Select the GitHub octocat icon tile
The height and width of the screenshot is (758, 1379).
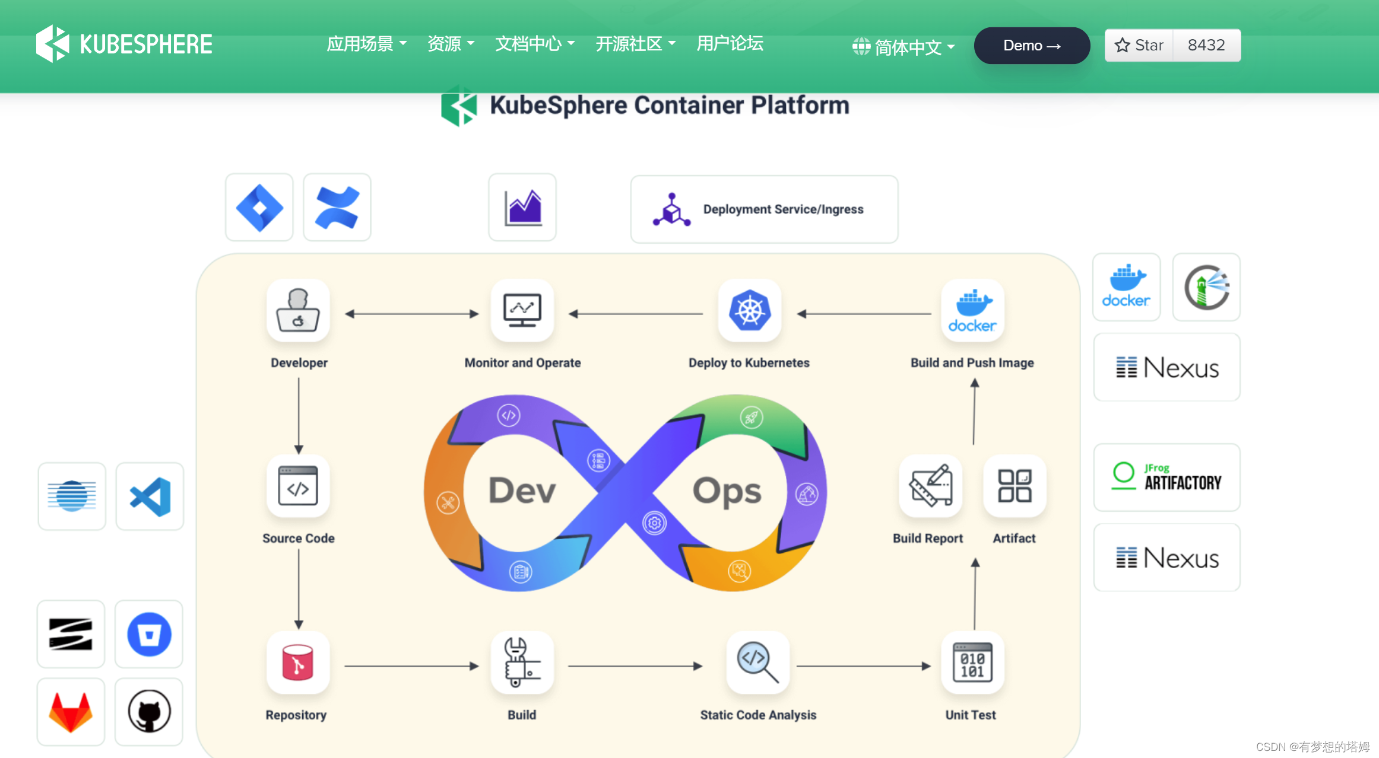[x=149, y=712]
